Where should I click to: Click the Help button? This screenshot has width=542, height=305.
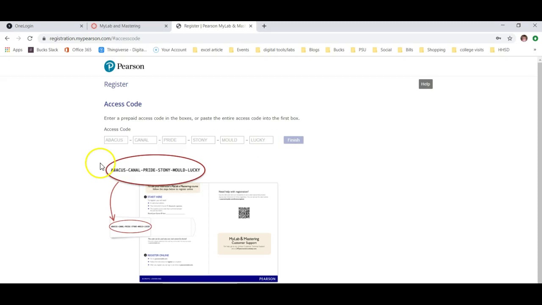pos(426,84)
